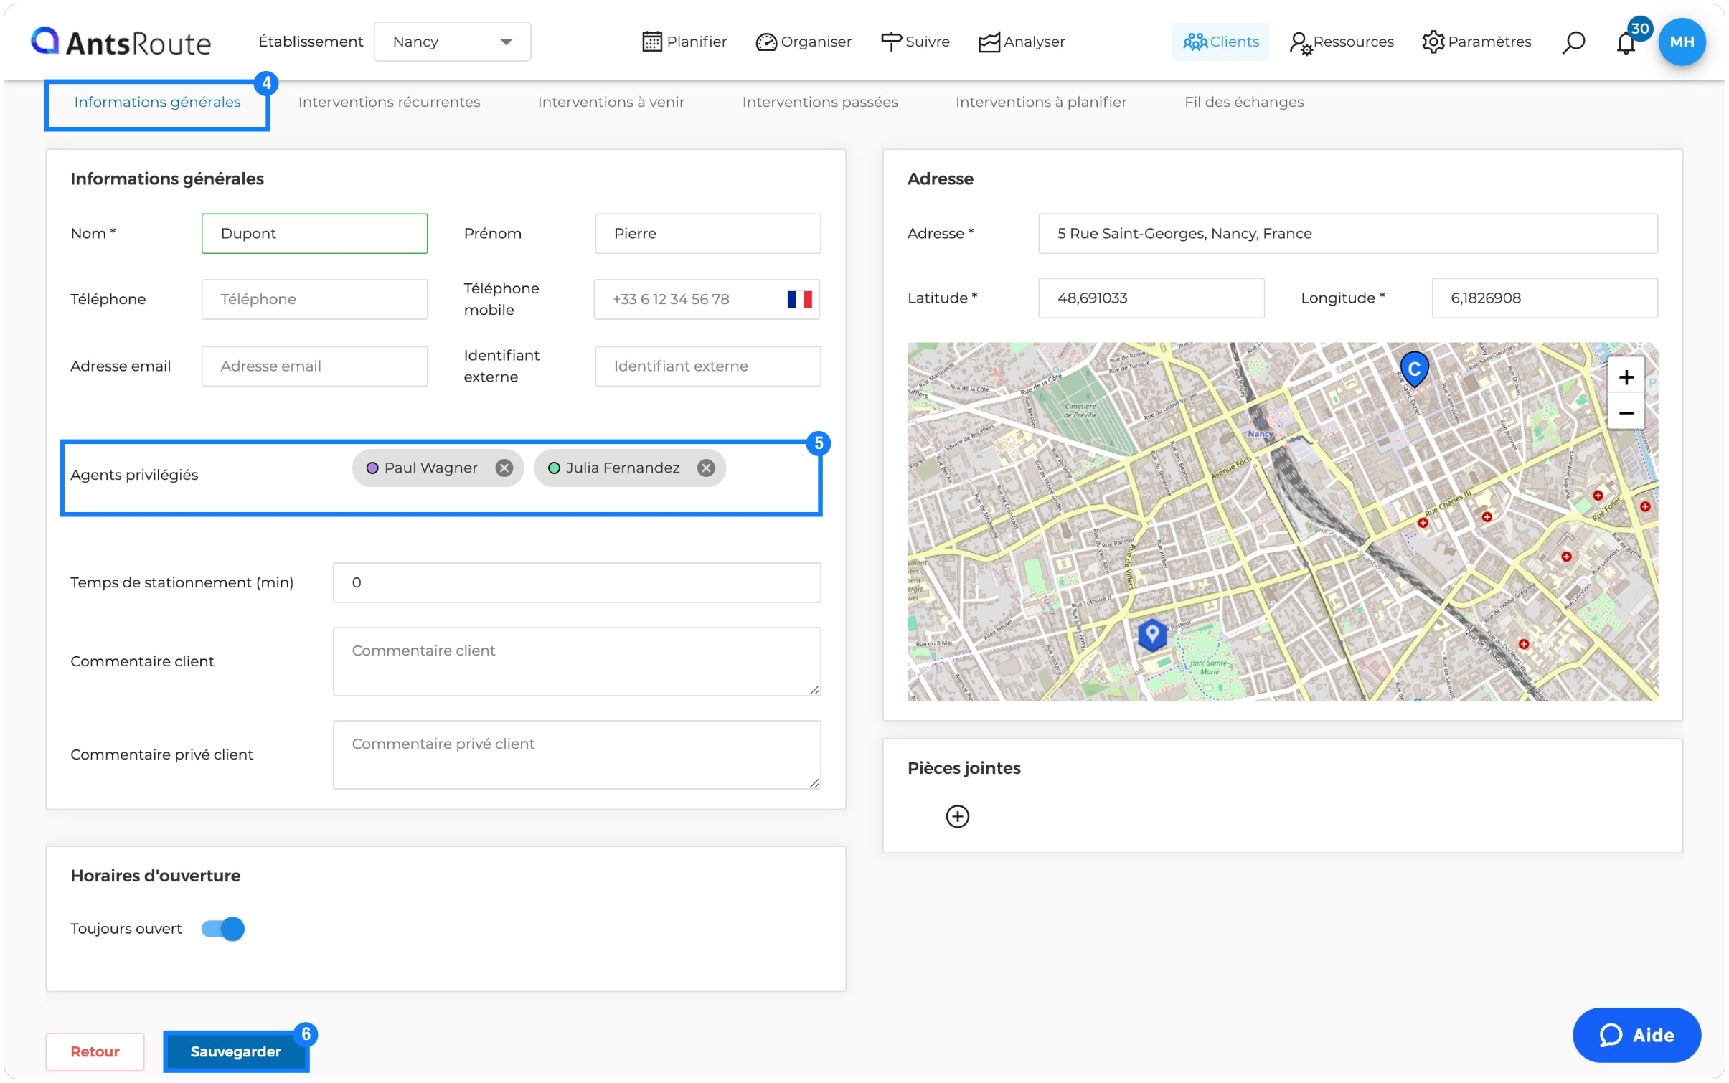Remove Julia Fernandez from privileged agents
Viewport: 1729px width, 1083px height.
706,468
